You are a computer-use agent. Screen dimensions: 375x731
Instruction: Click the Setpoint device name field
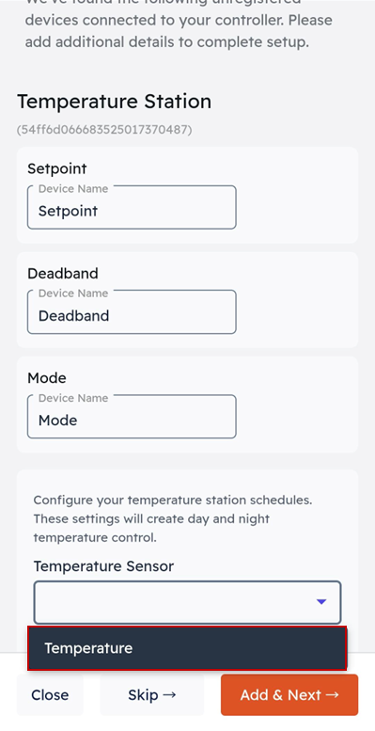pyautogui.click(x=132, y=208)
